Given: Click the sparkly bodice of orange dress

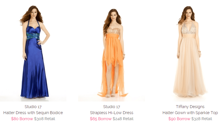Looking at the screenshot, I should (x=113, y=31).
